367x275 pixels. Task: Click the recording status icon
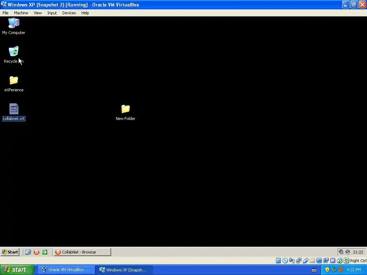click(326, 261)
